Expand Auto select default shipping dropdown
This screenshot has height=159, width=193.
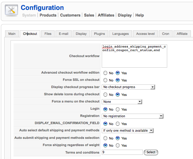pos(128,131)
